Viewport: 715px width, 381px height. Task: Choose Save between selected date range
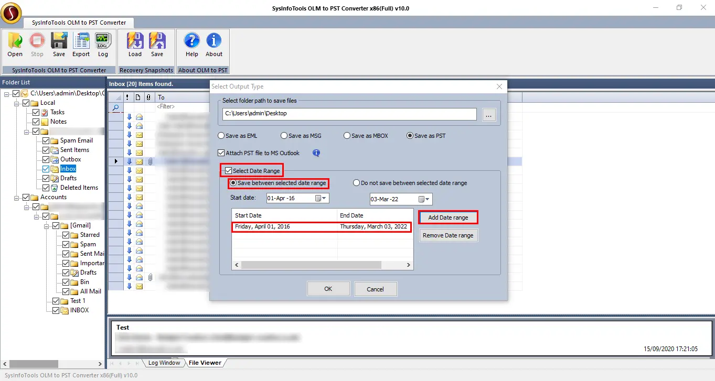[233, 183]
